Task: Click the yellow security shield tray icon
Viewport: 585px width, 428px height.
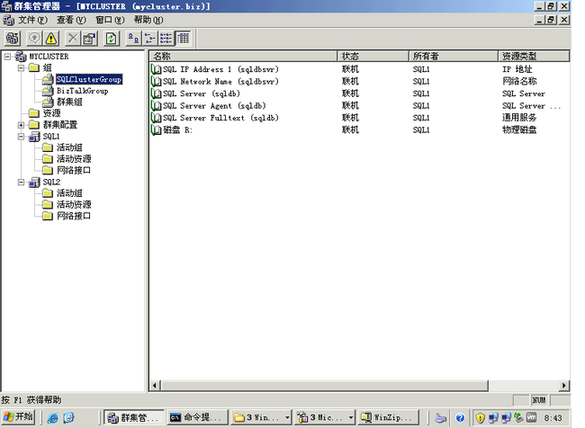Action: point(481,417)
